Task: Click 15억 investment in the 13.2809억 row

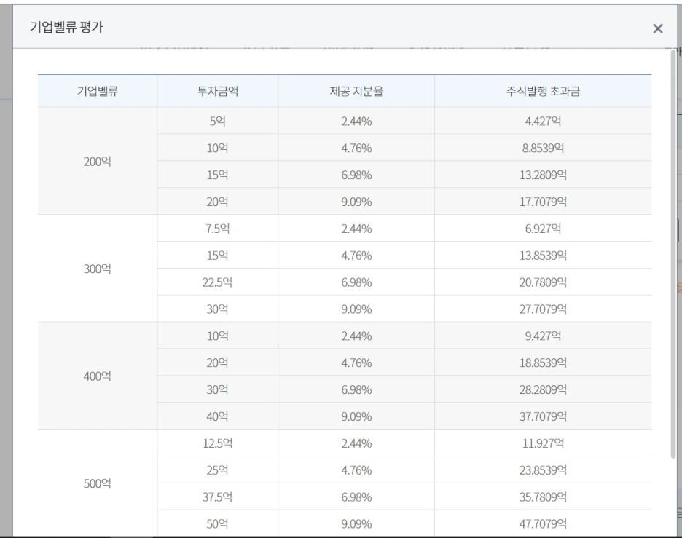Action: (x=217, y=175)
